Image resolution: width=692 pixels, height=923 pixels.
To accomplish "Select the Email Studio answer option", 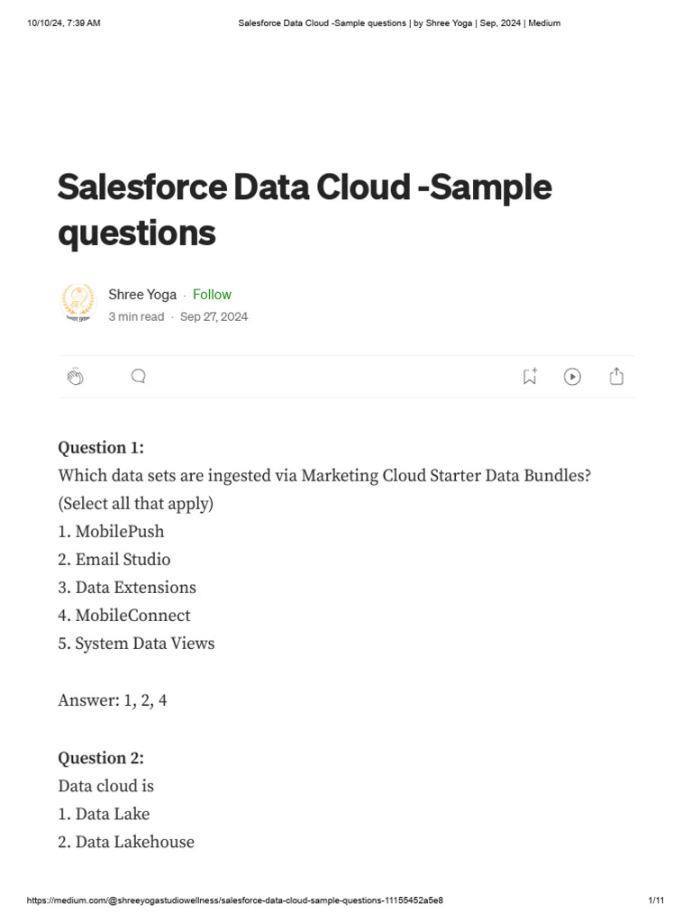I will click(114, 560).
